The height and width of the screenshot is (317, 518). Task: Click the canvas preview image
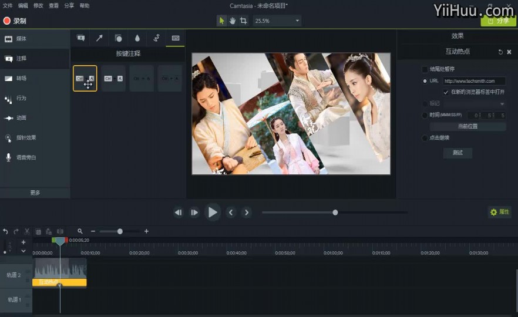[x=291, y=114]
